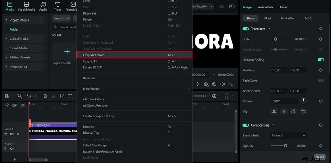
Task: Collapse the Compositing section arrow
Action: (x=273, y=125)
